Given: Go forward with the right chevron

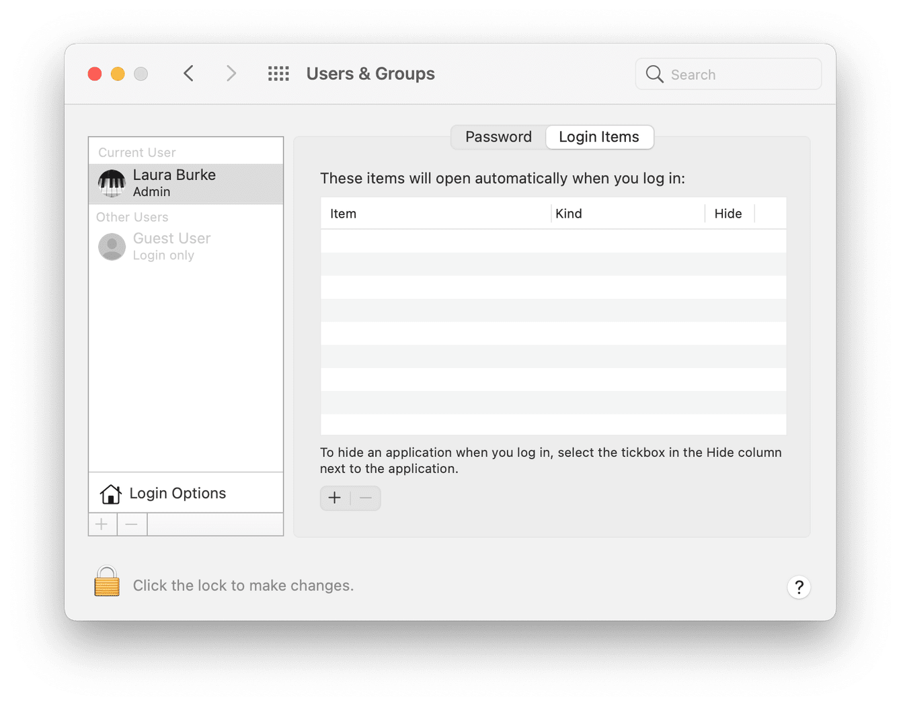Looking at the screenshot, I should click(x=231, y=74).
